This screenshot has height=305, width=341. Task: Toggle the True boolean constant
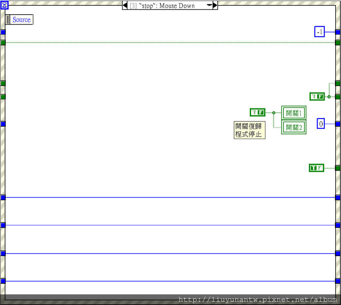click(x=316, y=168)
